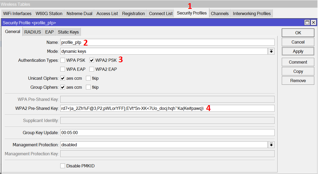The width and height of the screenshot is (318, 174).
Task: Click the WPA Pre-Shared Key field
Action: click(x=167, y=99)
